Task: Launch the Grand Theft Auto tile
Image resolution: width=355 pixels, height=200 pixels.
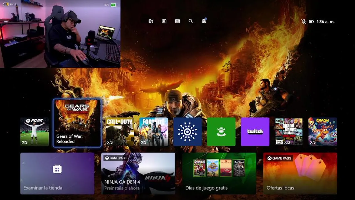Action: click(x=289, y=132)
